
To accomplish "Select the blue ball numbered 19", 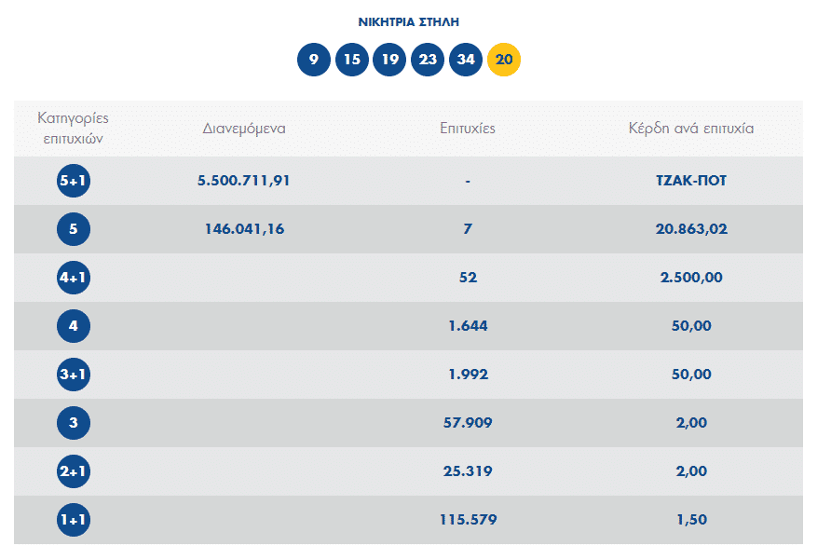I will point(390,61).
